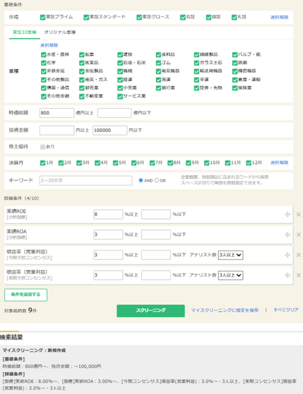Click the drag handle on the 実績ROE row
The height and width of the screenshot is (394, 303).
pyautogui.click(x=287, y=214)
